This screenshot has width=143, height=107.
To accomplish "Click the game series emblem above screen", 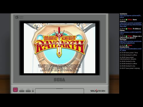I will (19, 18).
